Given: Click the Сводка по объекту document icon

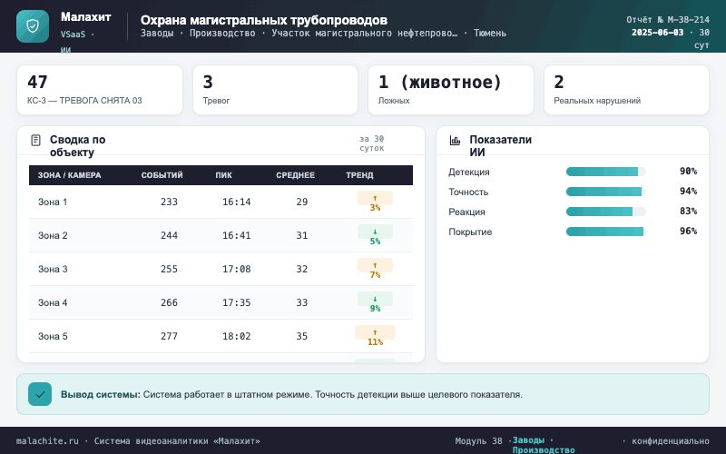Looking at the screenshot, I should [35, 140].
